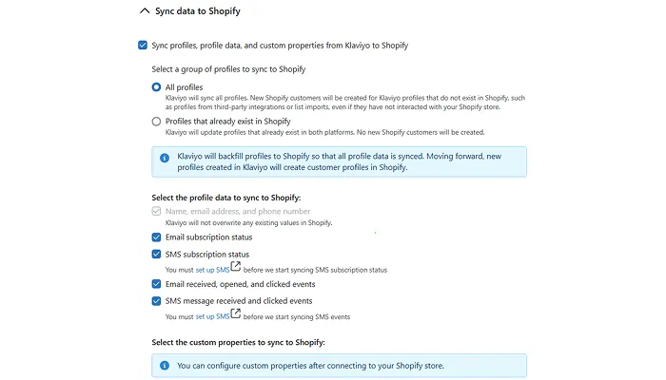This screenshot has width=666, height=380.
Task: Open set up SMS link under subscription status
Action: 212,270
